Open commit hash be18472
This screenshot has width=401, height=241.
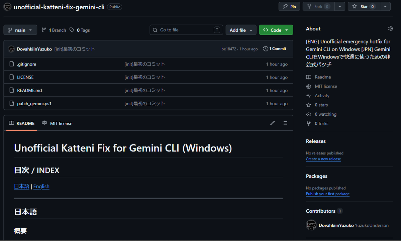pos(229,49)
